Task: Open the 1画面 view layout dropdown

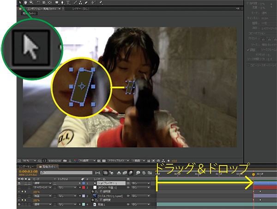Action: tap(138, 161)
